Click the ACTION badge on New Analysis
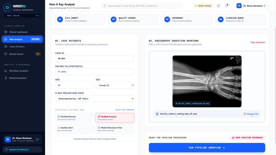The image size is (276, 155). tap(35, 39)
